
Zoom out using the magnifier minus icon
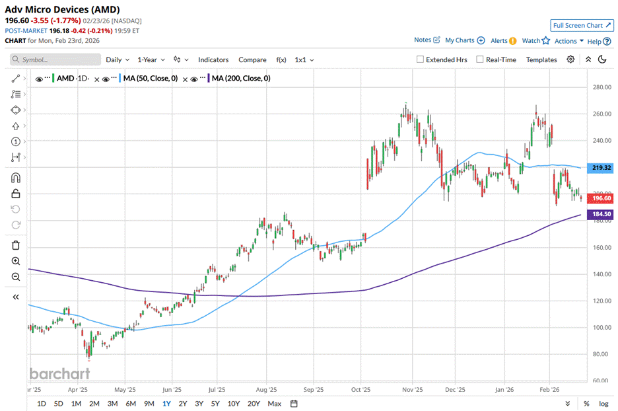[x=16, y=277]
